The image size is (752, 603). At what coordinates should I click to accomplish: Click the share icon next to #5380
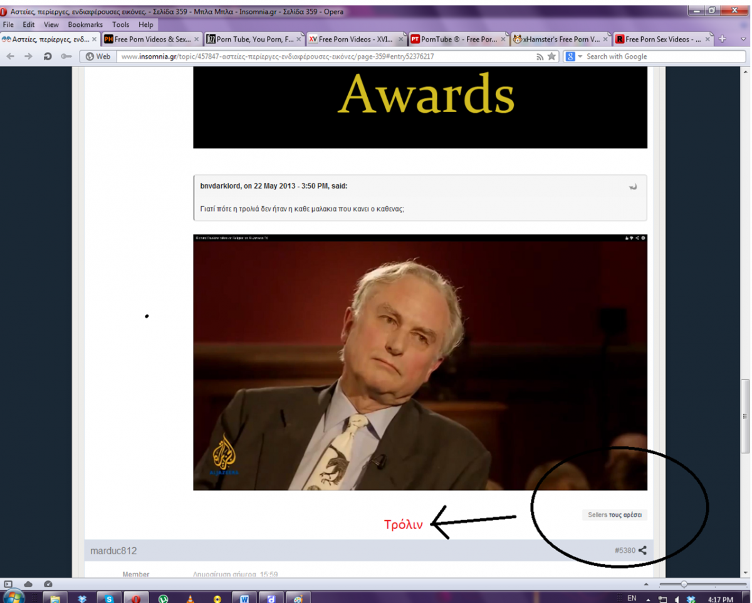coord(642,550)
